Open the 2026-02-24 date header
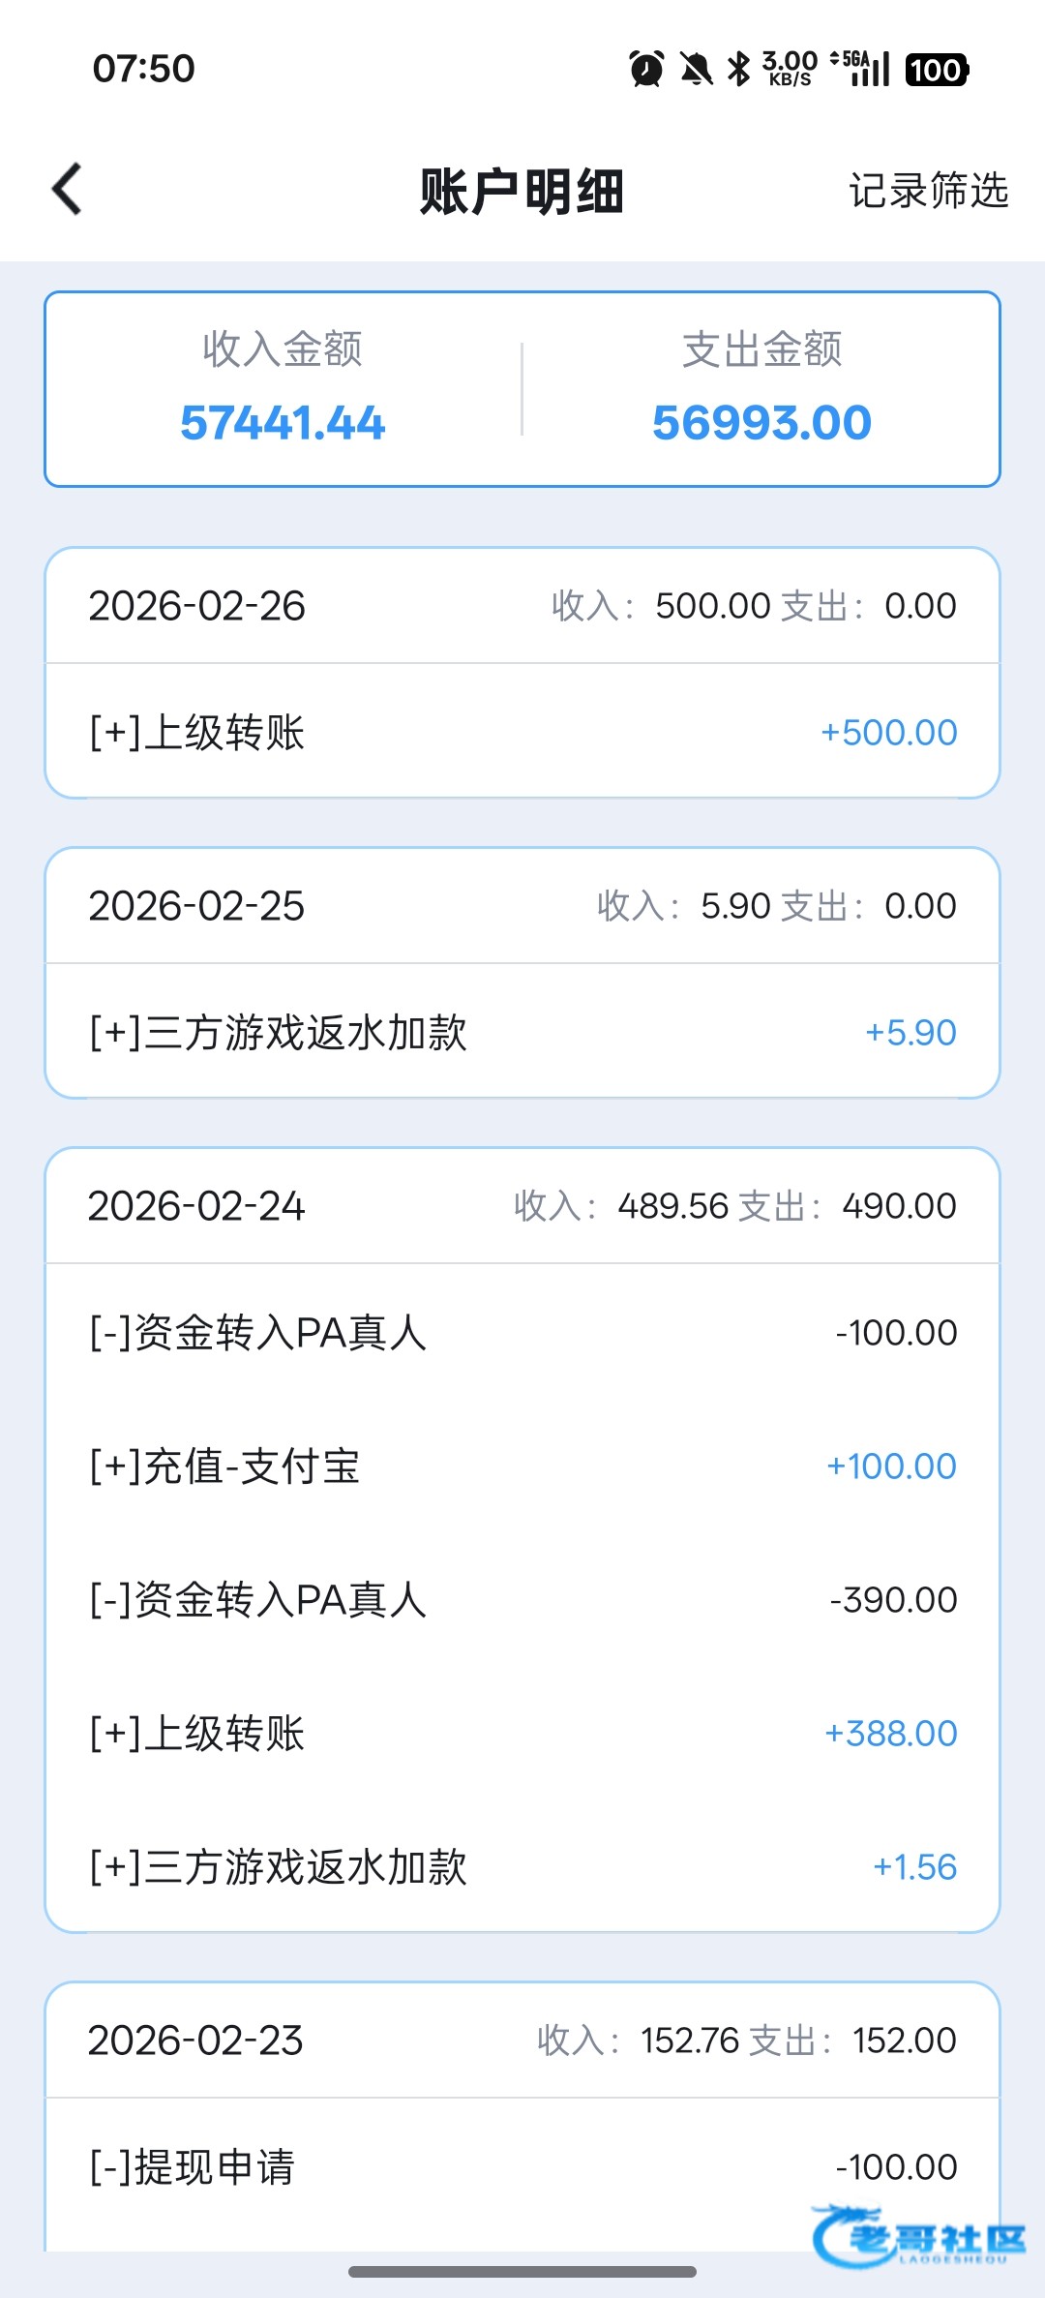This screenshot has width=1045, height=2298. (522, 1206)
